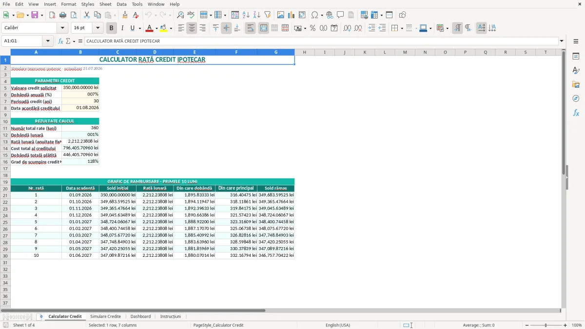Open the Format menu
585x329 pixels.
click(68, 4)
